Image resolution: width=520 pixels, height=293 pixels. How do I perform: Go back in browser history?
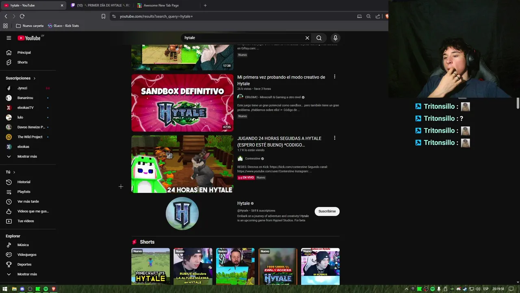(6, 16)
